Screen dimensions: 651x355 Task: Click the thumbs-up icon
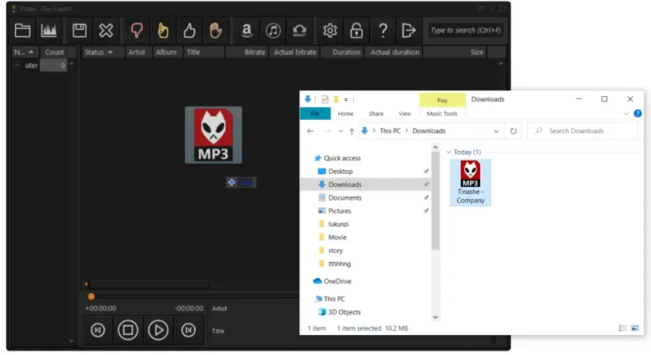coord(189,30)
